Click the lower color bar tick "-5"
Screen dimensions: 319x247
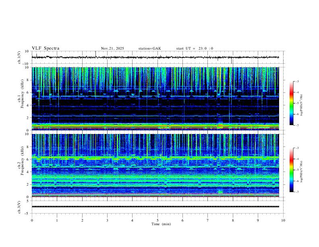point(297,170)
